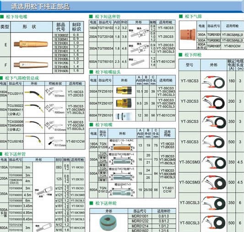This screenshot has width=244, height=232.
Task: Select the 松下送丝管 section heading
Action: (15, 154)
